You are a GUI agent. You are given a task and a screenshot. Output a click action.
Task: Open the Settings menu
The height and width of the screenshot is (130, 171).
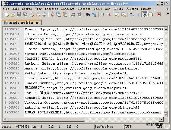tap(84, 9)
